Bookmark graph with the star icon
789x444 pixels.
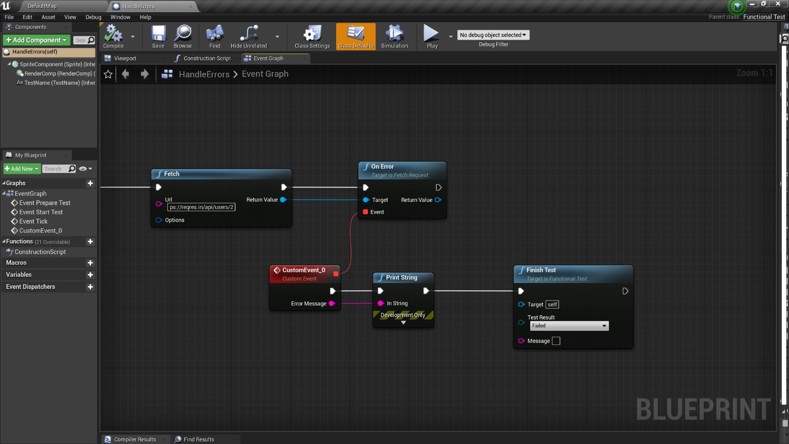pyautogui.click(x=108, y=74)
